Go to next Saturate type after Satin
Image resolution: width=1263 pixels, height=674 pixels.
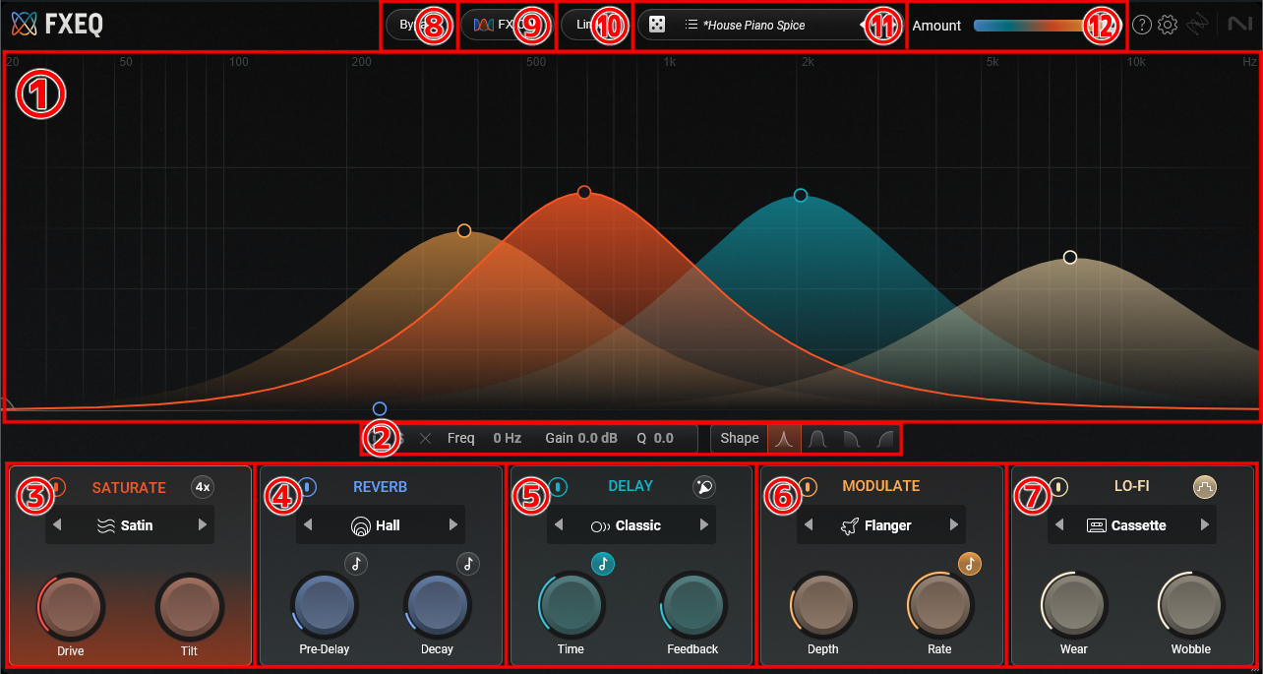[203, 525]
